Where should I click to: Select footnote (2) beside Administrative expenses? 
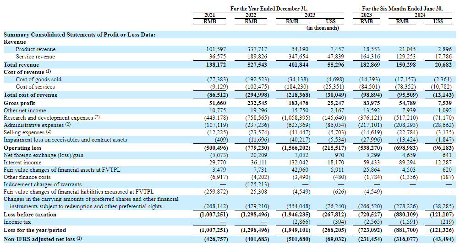(x=68, y=124)
